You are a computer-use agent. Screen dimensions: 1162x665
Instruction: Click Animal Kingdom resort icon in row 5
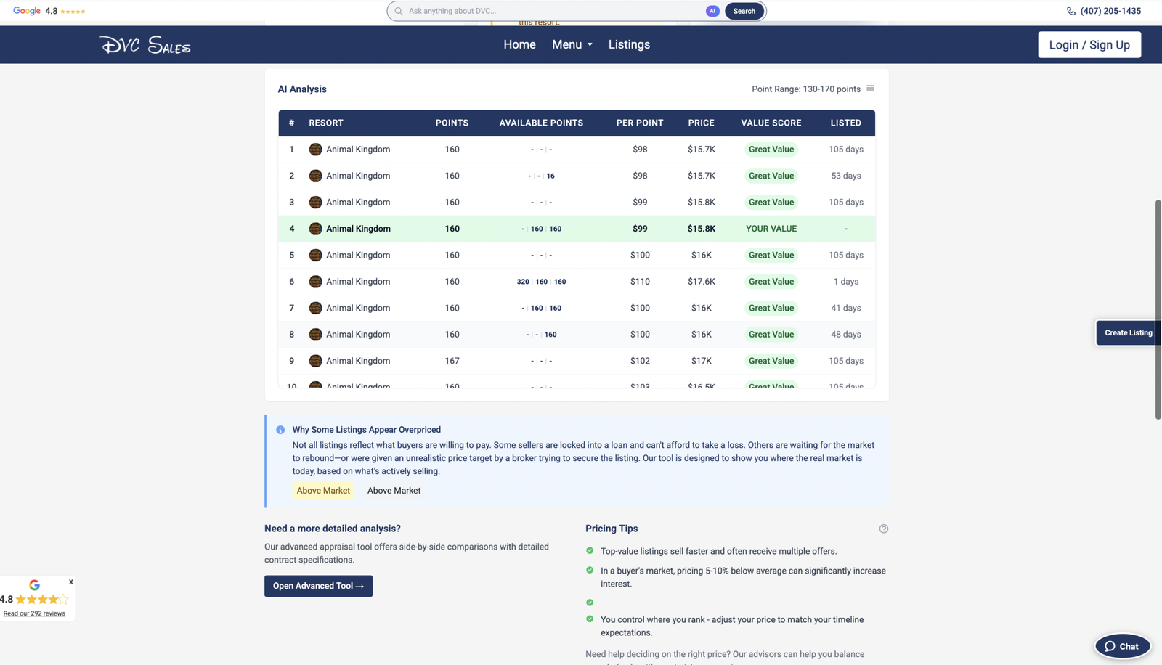(315, 256)
